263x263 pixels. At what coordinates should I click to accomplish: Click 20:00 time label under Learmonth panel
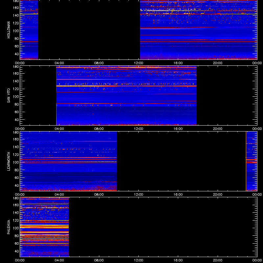tap(218, 195)
